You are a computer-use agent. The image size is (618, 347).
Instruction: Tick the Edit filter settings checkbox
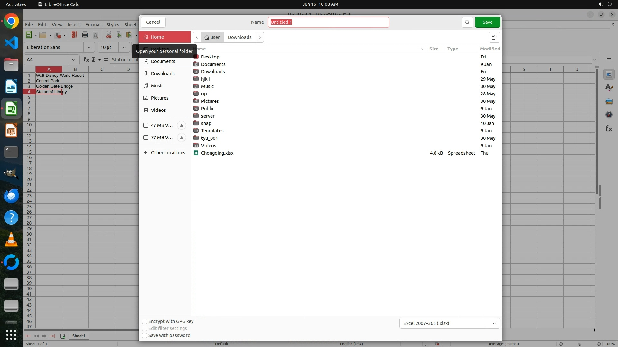(x=145, y=328)
